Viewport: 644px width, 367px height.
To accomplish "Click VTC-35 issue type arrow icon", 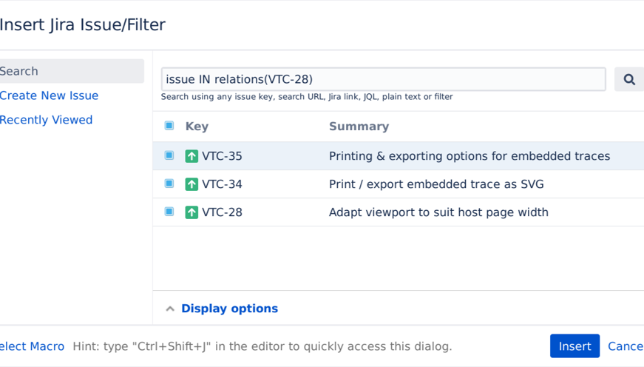I will [191, 156].
